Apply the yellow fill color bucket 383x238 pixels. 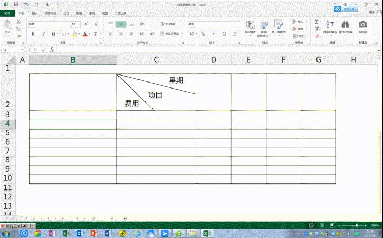(x=75, y=34)
